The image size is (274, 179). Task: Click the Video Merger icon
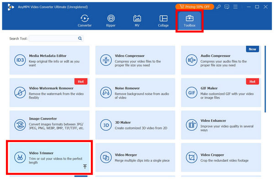(x=106, y=158)
